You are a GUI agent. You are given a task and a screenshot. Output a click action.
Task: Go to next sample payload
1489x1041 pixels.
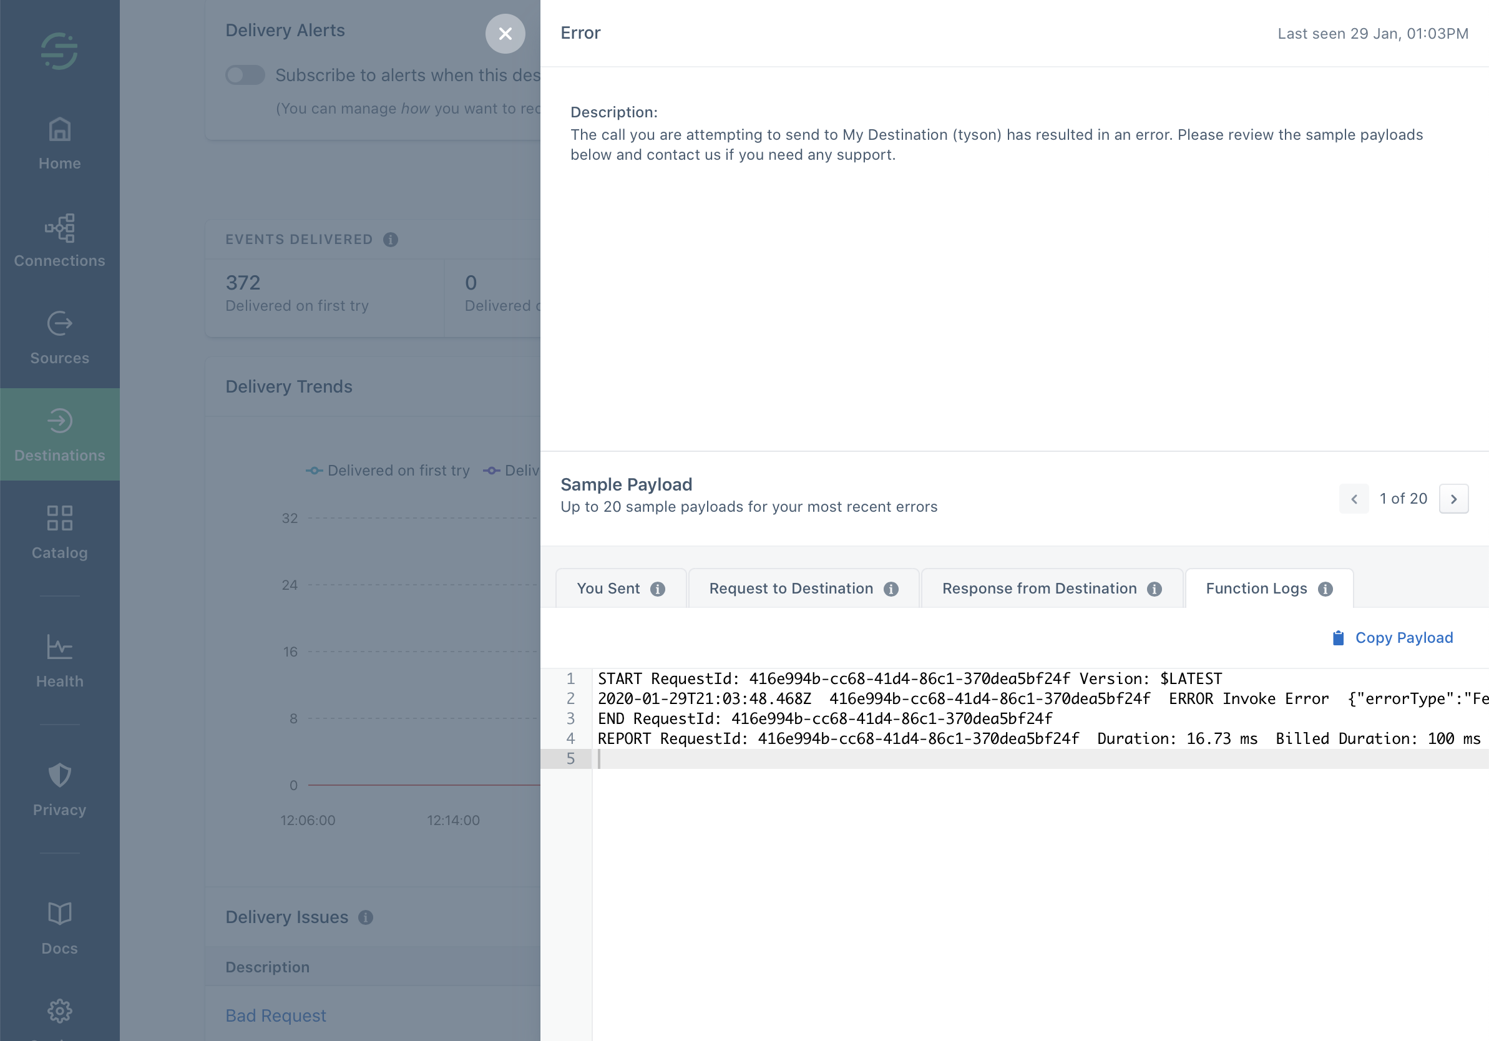1453,499
